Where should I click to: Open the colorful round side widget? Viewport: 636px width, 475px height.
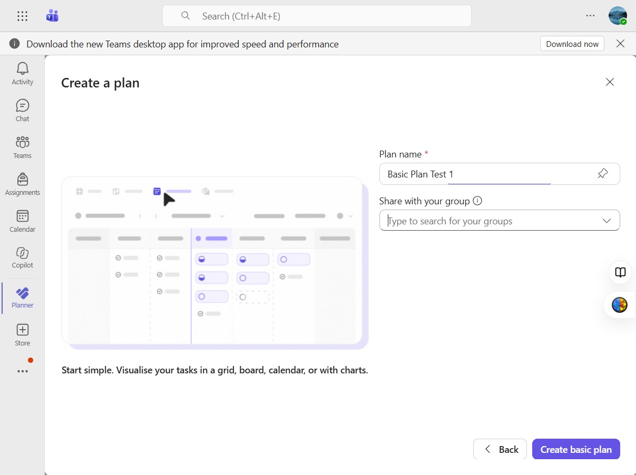click(620, 305)
